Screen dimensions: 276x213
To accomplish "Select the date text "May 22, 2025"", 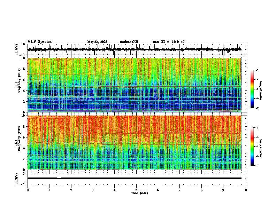I will (x=97, y=42).
